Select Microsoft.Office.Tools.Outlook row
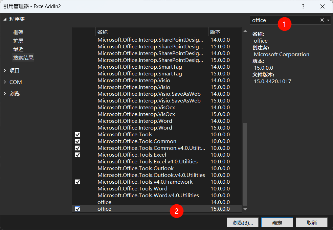The width and height of the screenshot is (333, 230). pos(157,168)
